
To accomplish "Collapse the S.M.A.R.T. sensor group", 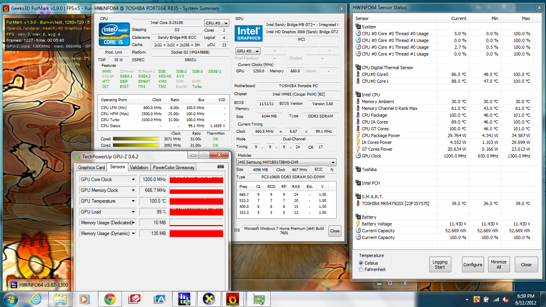I will [358, 197].
